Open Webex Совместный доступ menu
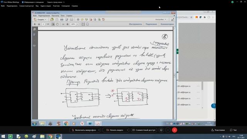 point(27,6)
